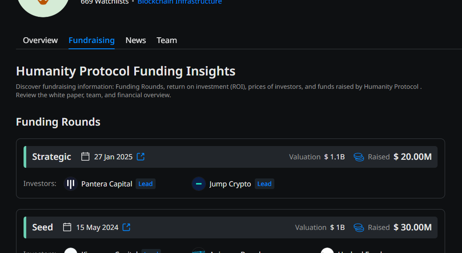Click the Lead badge next to Jump Crypto
Screen dimensions: 462x253
click(264, 184)
